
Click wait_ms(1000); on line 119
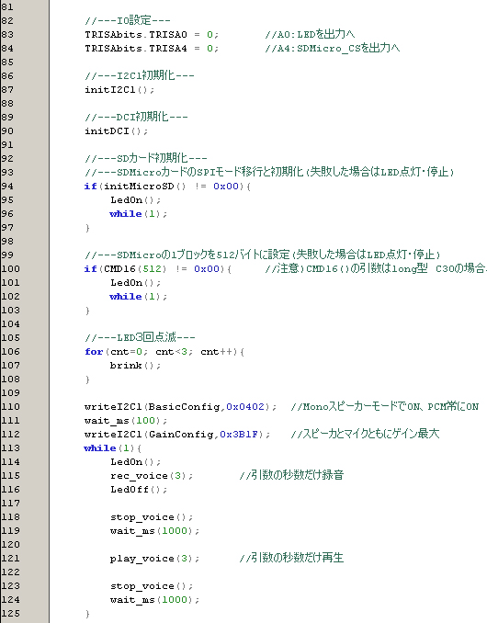coord(154,531)
